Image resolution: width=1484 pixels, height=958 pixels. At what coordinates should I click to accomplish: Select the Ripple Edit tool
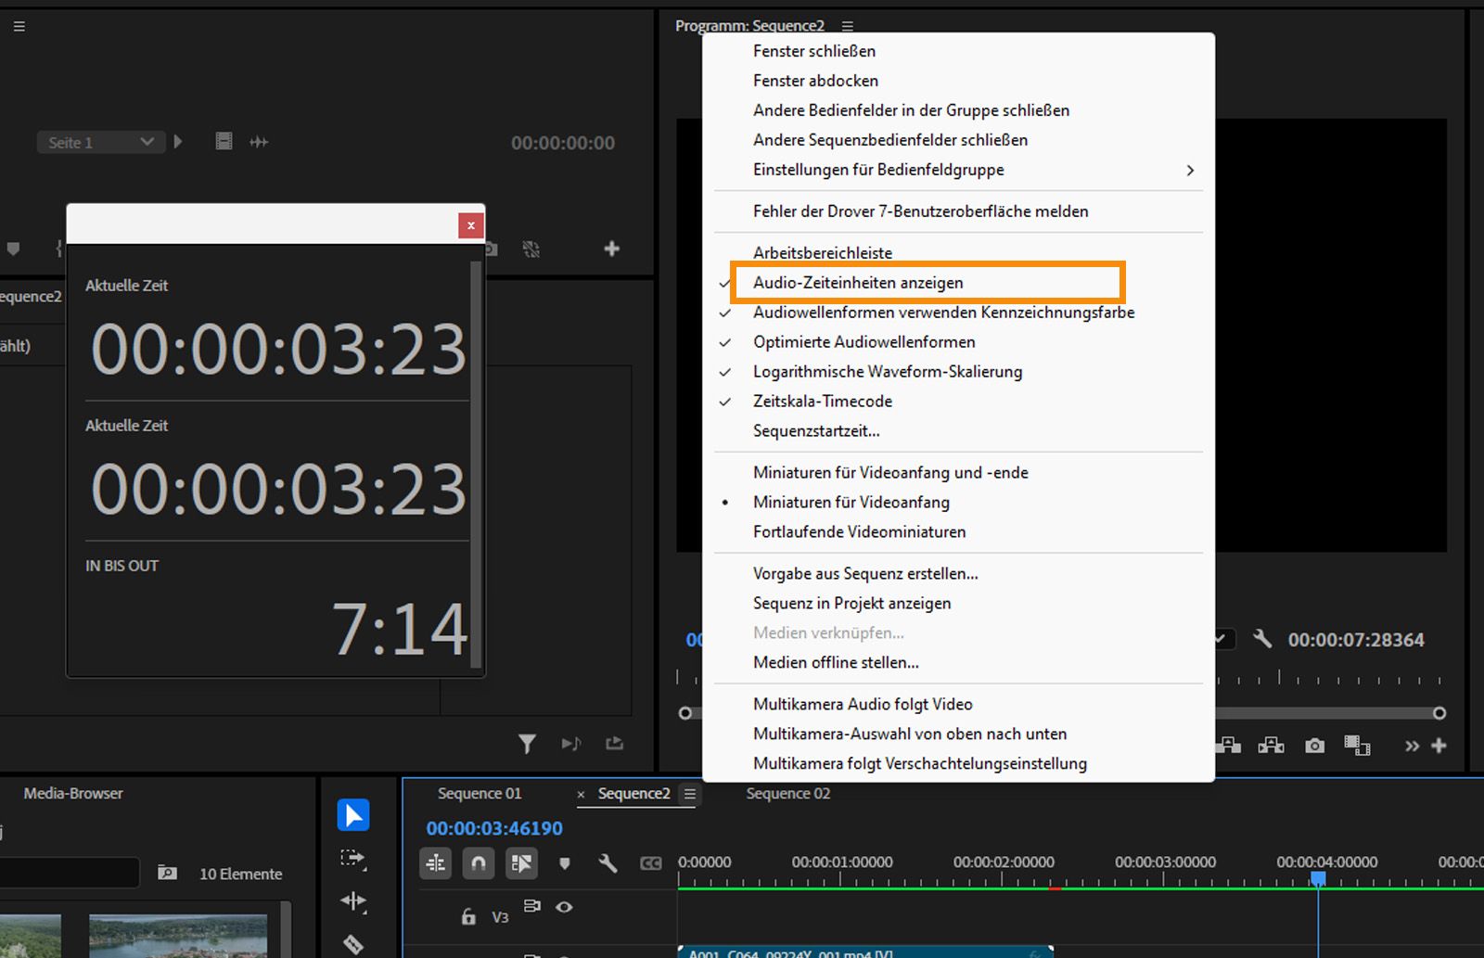(x=352, y=901)
